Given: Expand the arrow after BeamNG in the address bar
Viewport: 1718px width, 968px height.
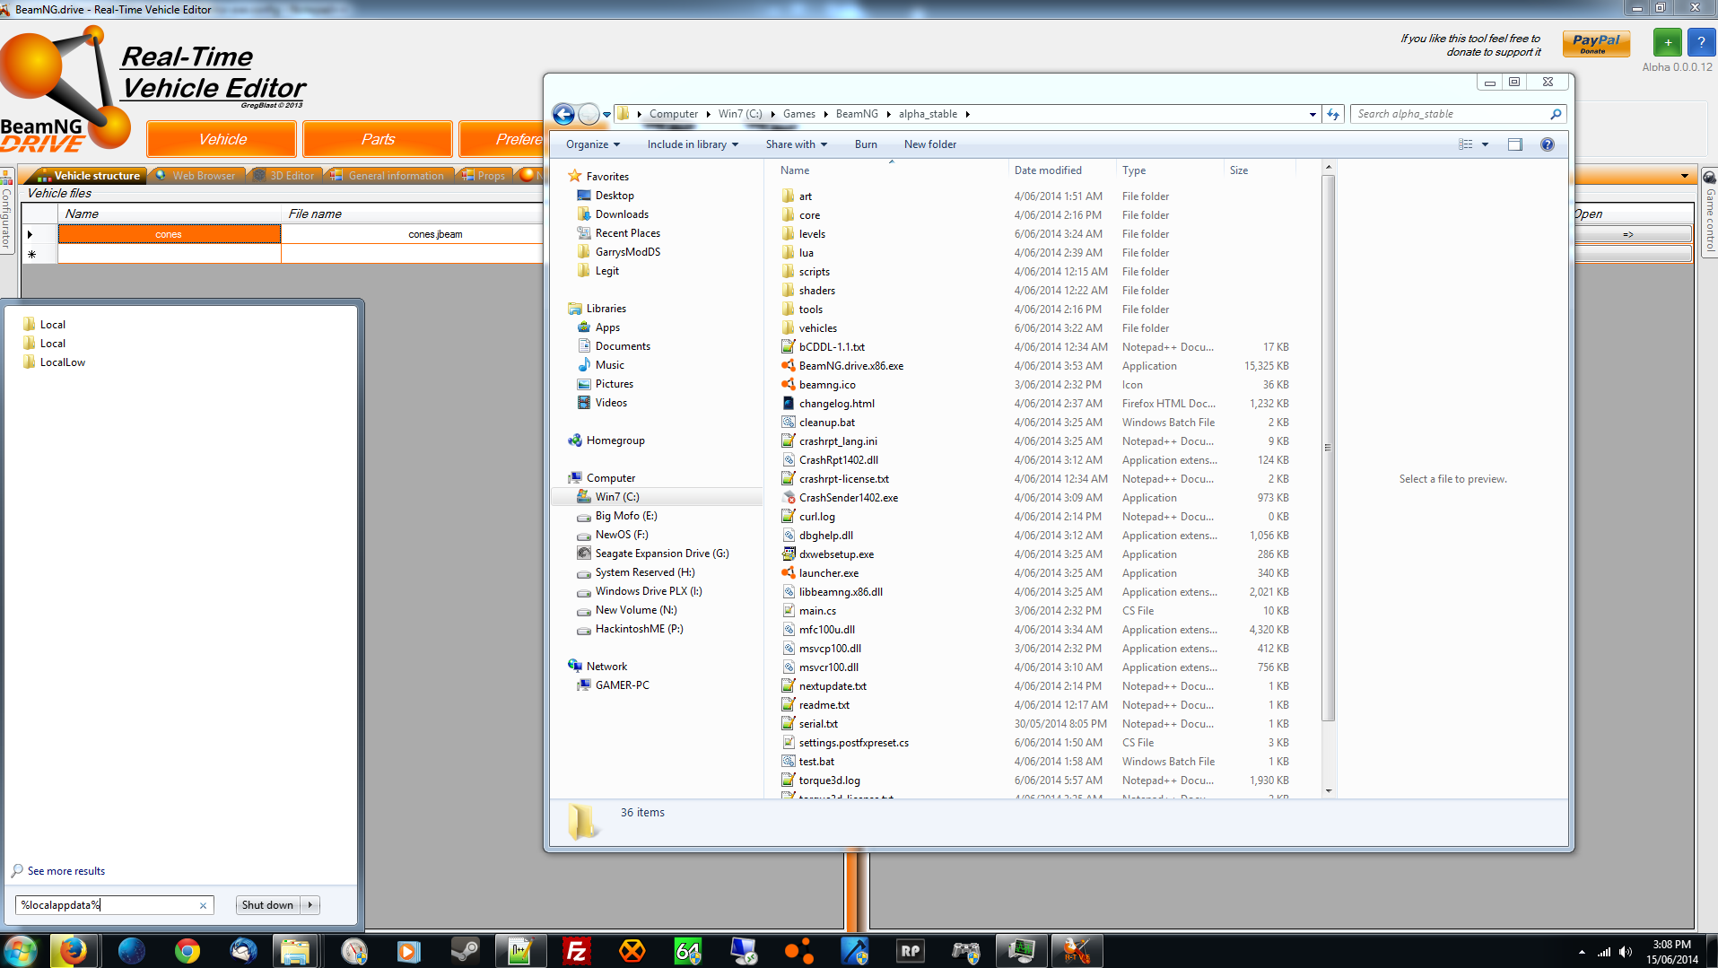Looking at the screenshot, I should click(x=888, y=114).
